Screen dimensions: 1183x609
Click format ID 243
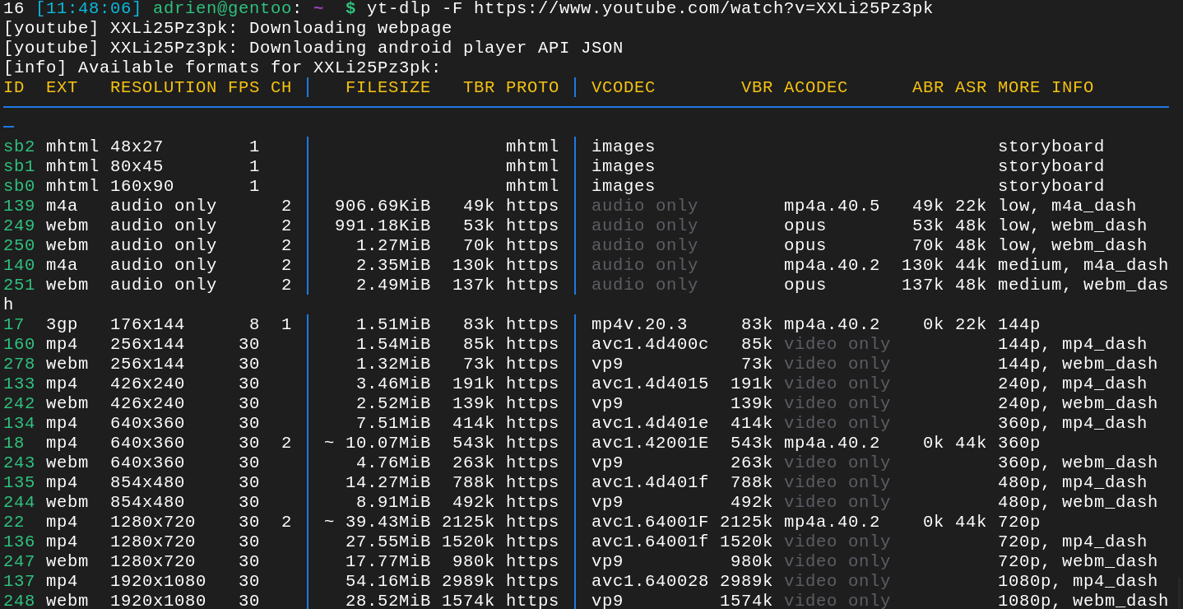click(19, 463)
